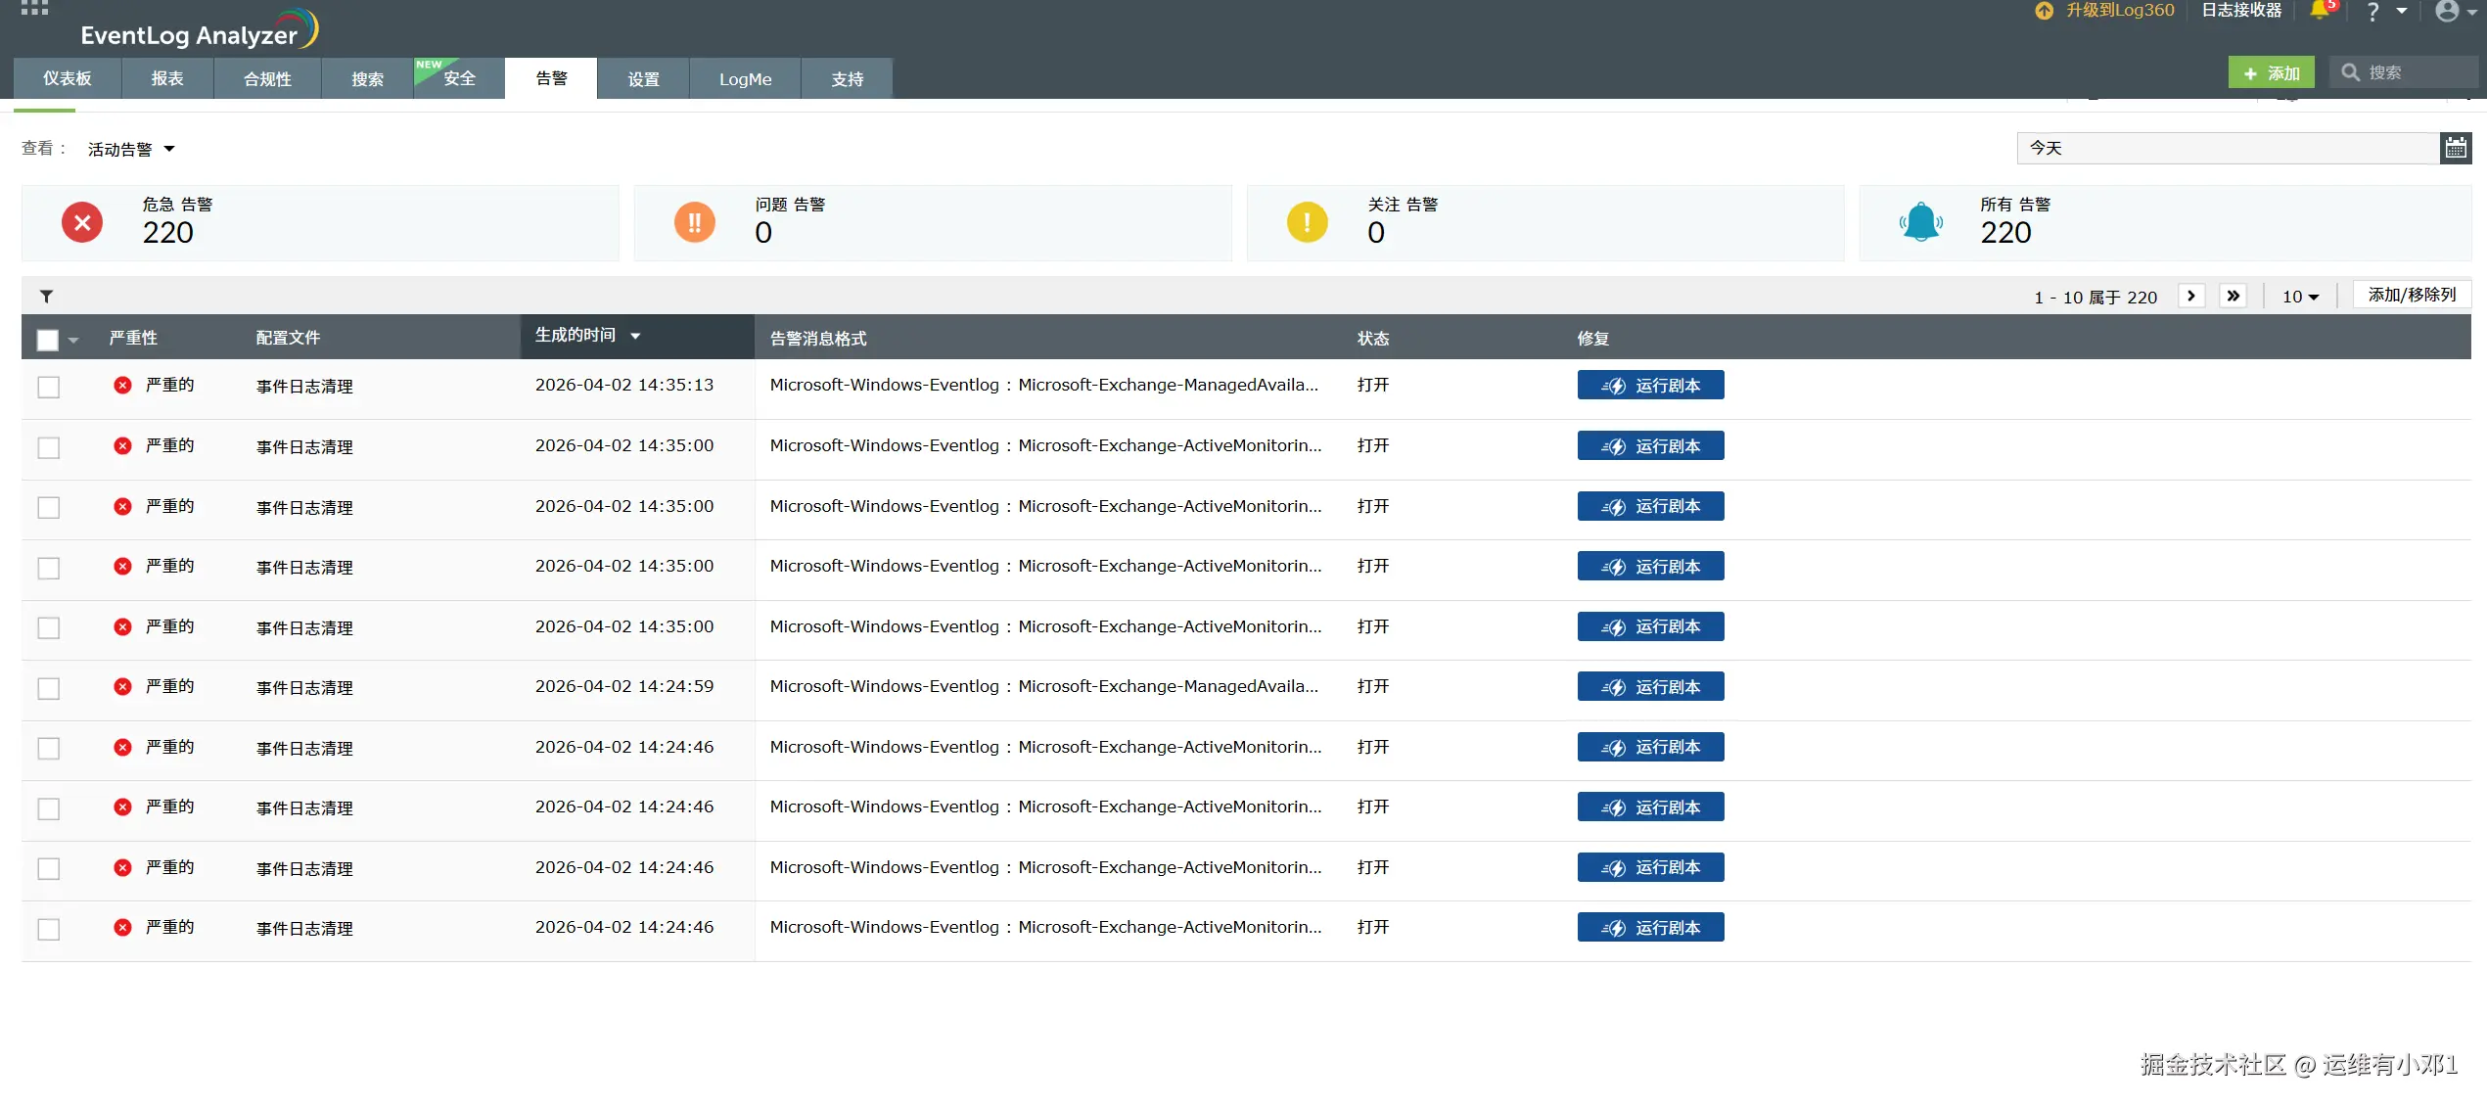Click the blue all alerts bell
This screenshot has height=1107, width=2487.
click(x=1920, y=223)
